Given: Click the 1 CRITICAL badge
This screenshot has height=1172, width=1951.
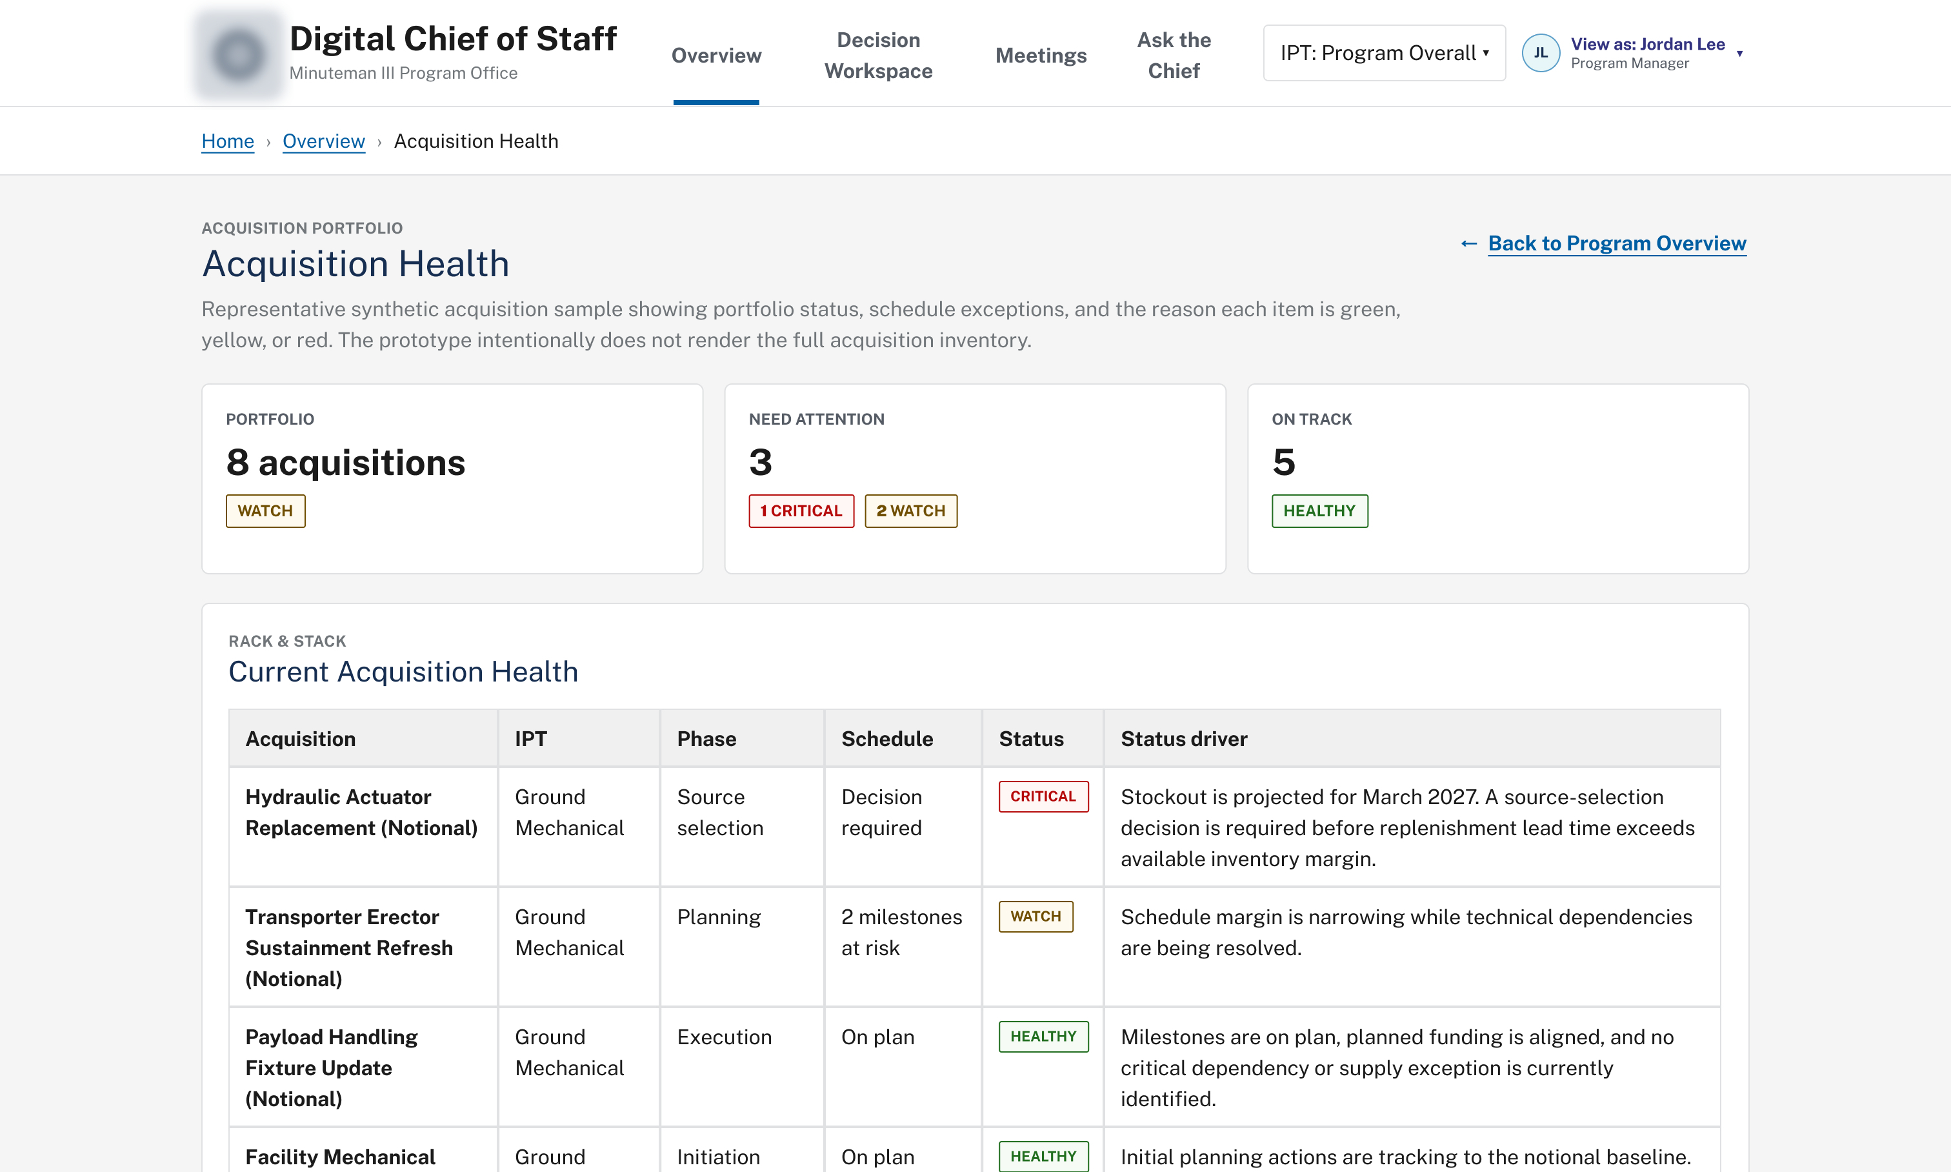Looking at the screenshot, I should point(801,511).
